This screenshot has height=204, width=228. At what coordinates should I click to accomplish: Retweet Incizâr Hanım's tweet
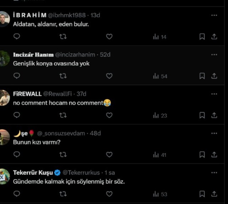point(63,76)
